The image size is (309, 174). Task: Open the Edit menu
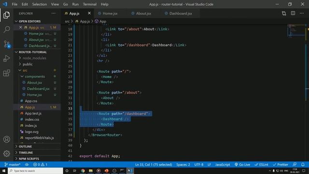[25, 4]
